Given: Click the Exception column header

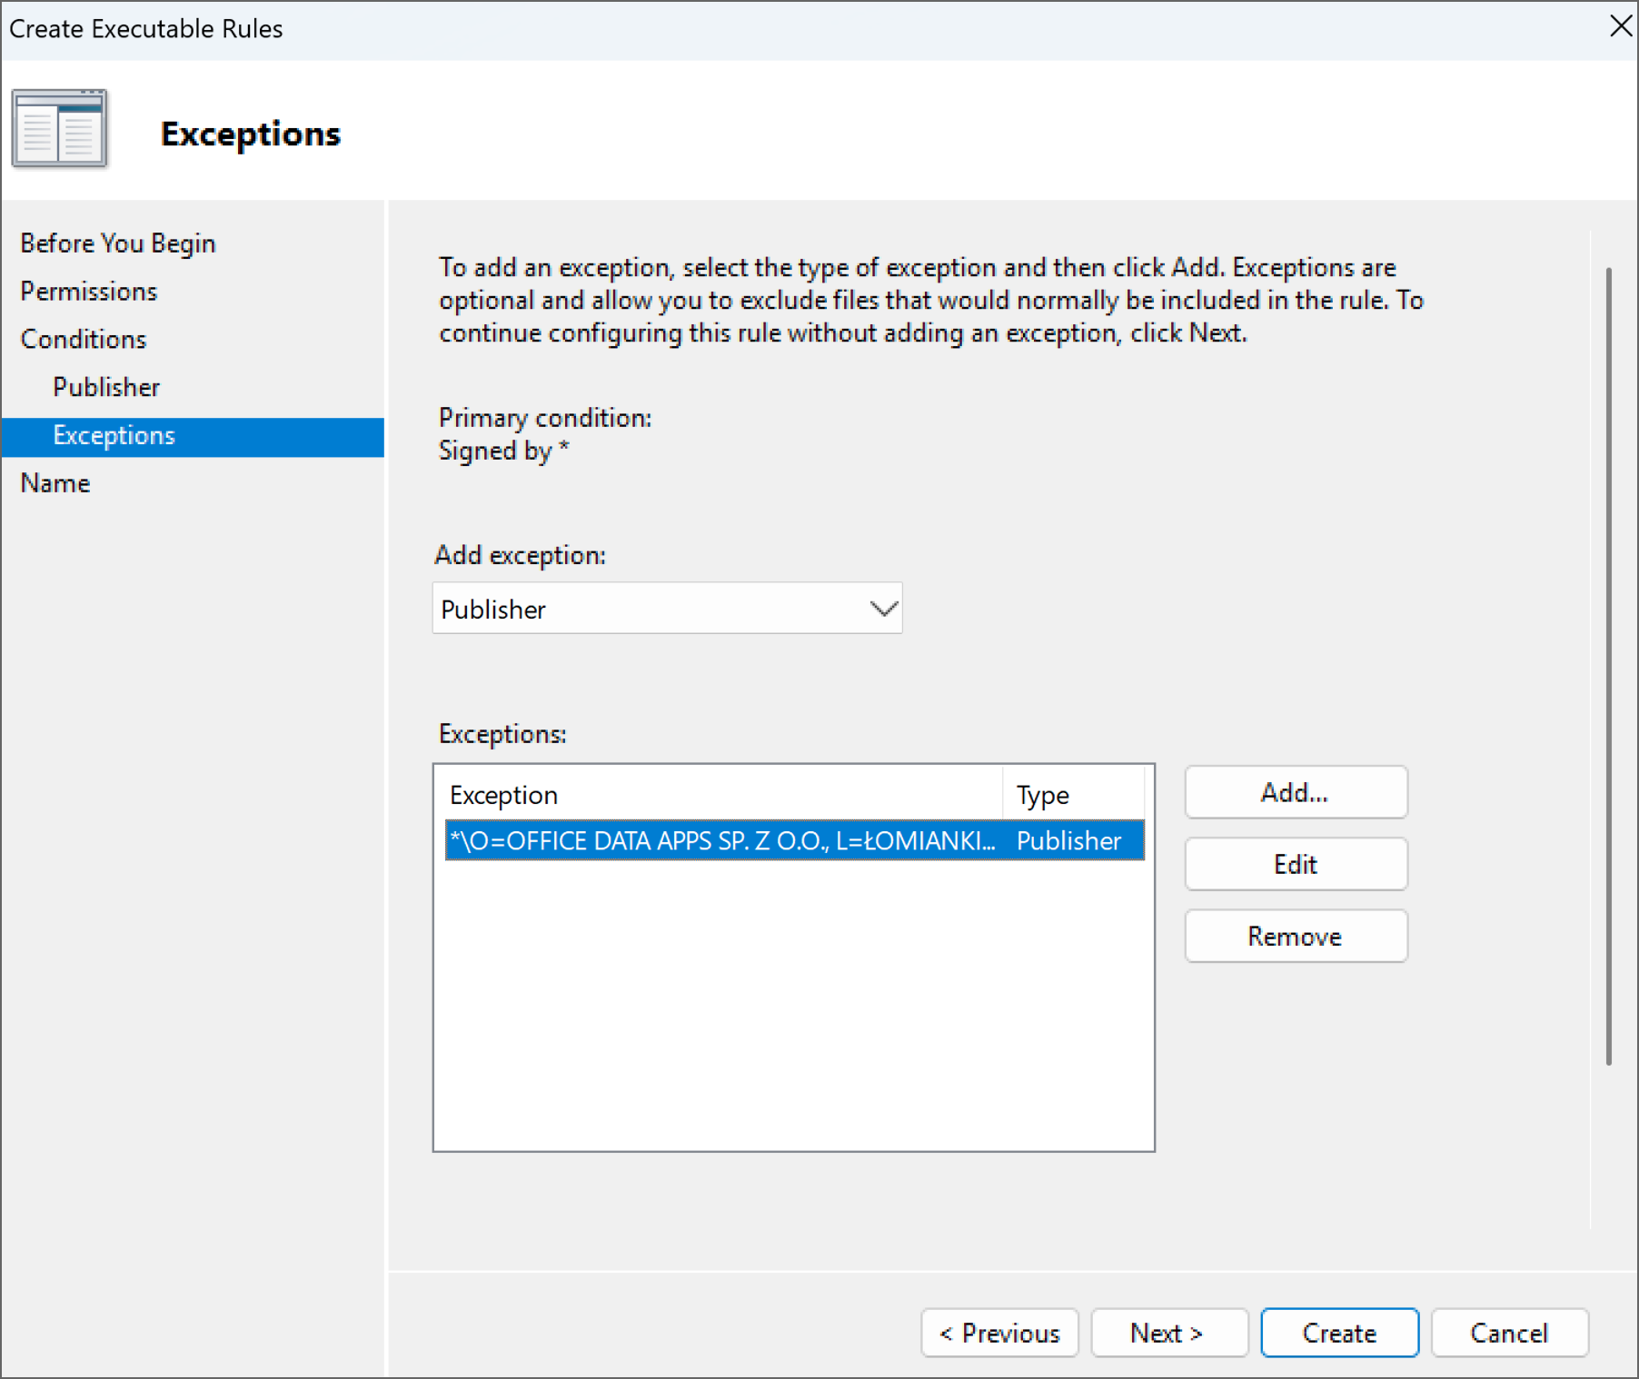Looking at the screenshot, I should click(x=503, y=793).
